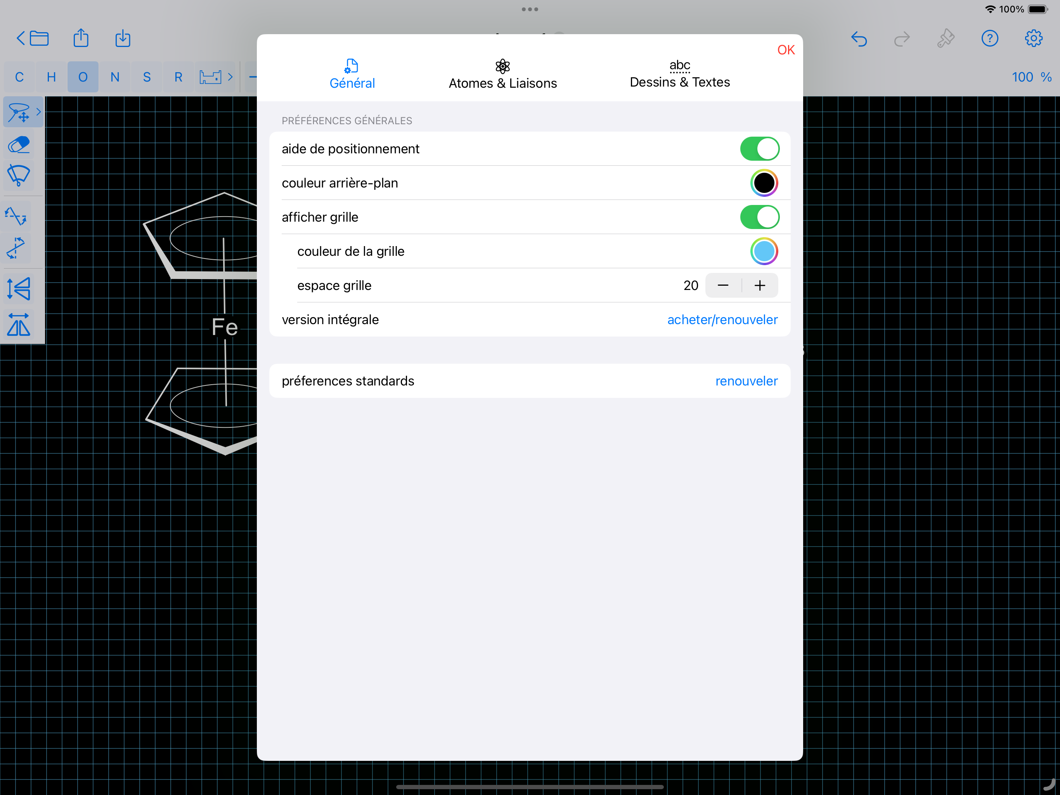
Task: Open the periodic table icon
Action: pos(210,77)
